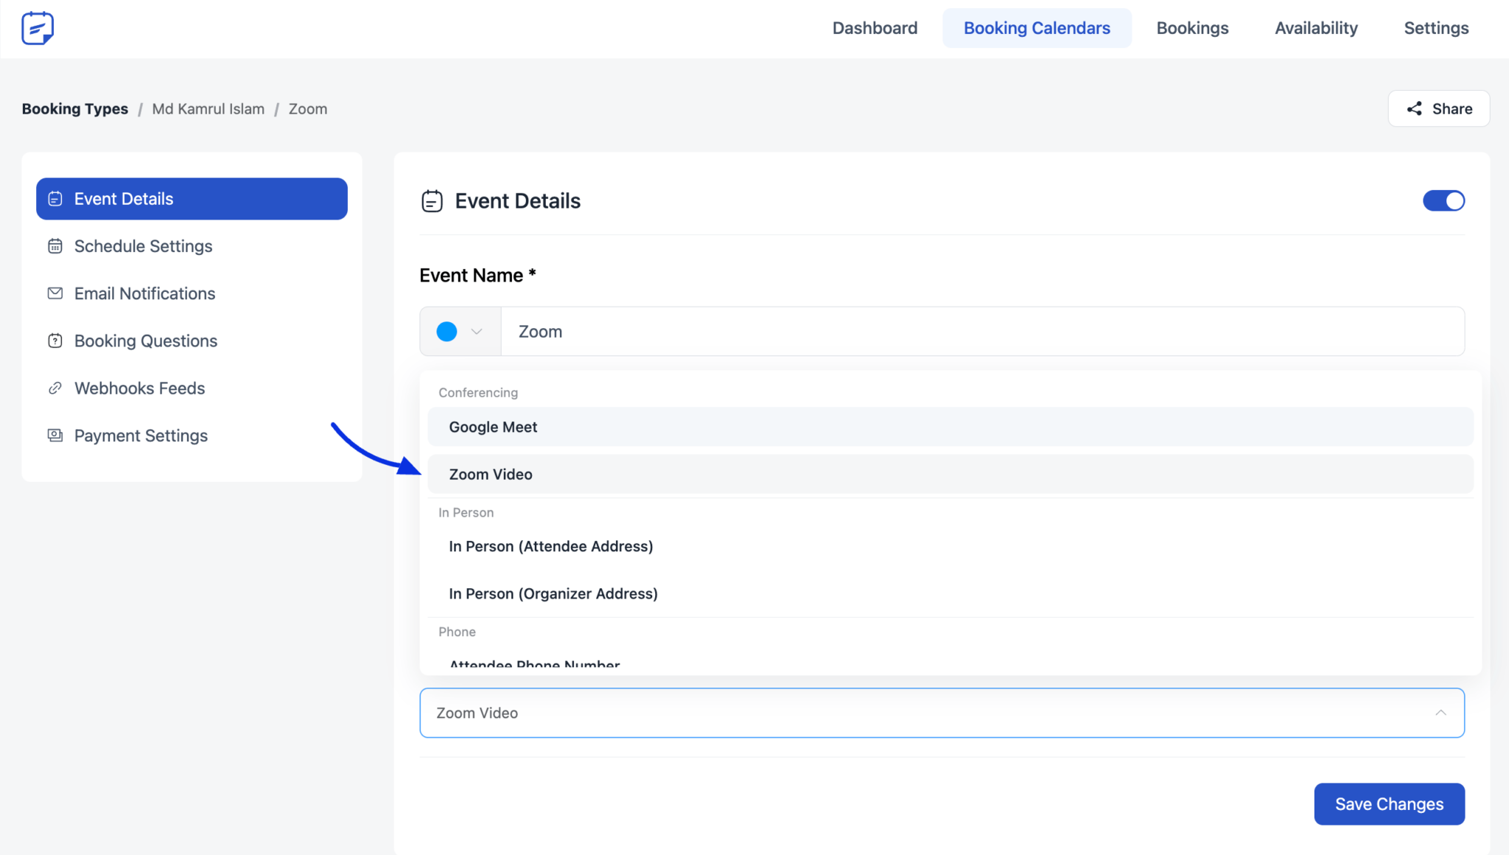Select the Event Details sidebar icon
Viewport: 1509px width, 855px height.
coord(55,198)
